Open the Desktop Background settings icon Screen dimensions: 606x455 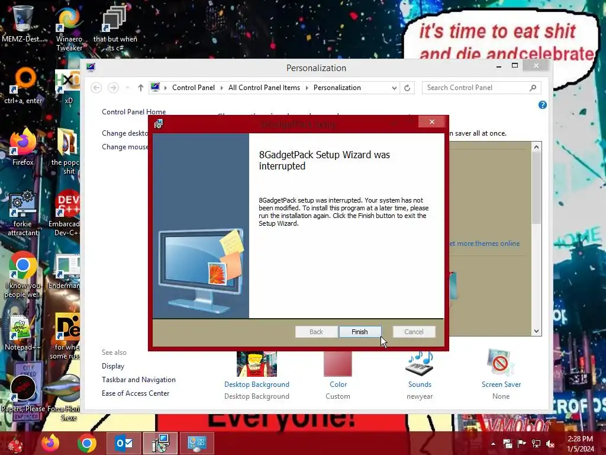coord(257,364)
